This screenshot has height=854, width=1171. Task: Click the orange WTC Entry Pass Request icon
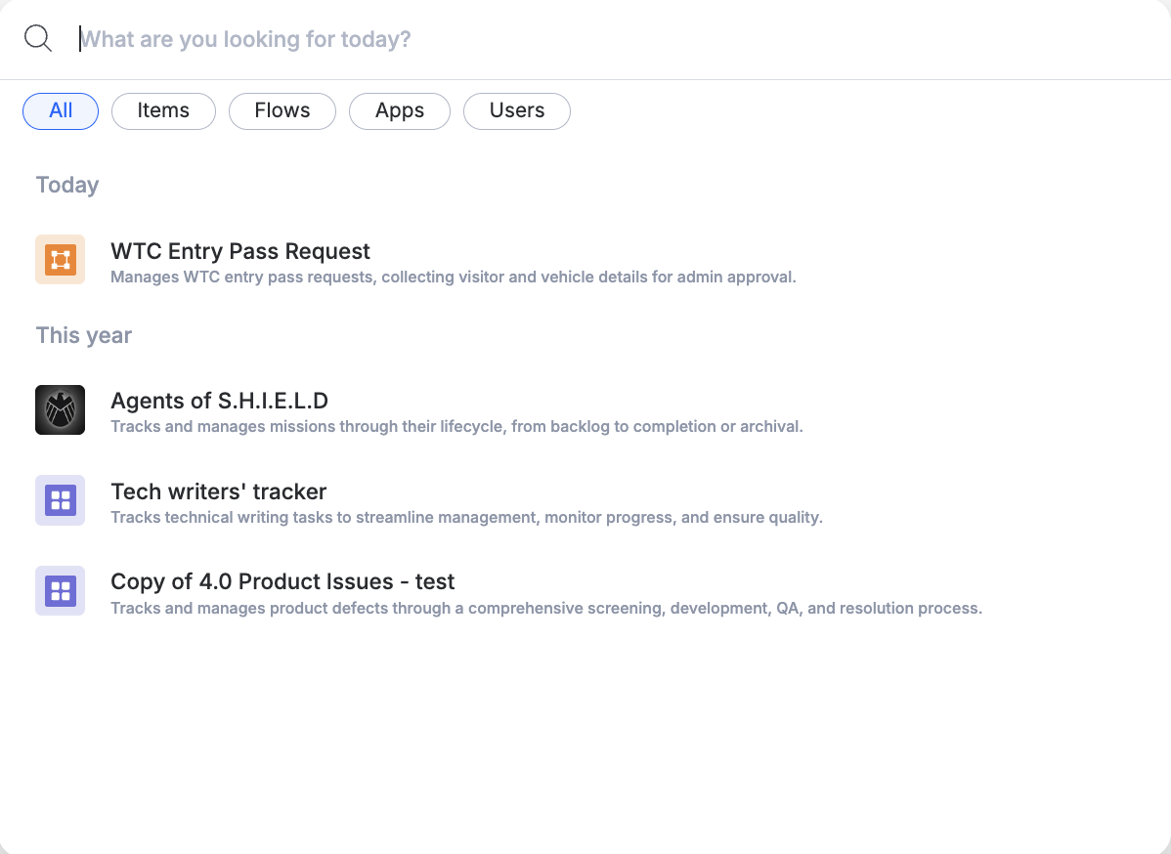point(60,260)
